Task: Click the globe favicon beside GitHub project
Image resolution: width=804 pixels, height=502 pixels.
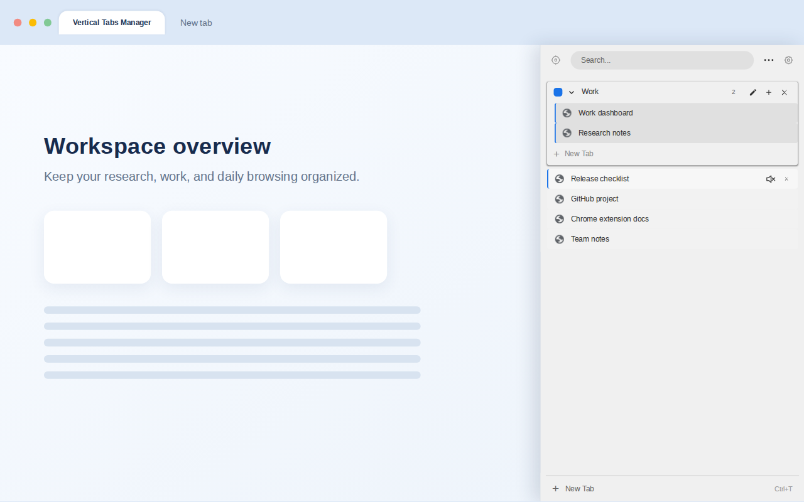Action: 559,199
